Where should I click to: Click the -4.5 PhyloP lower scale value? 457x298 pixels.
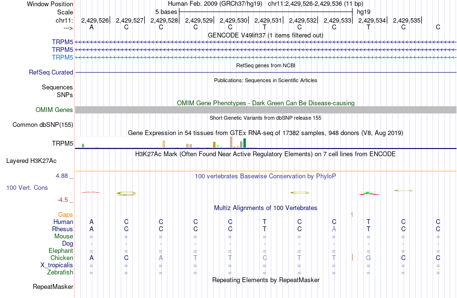pyautogui.click(x=63, y=200)
